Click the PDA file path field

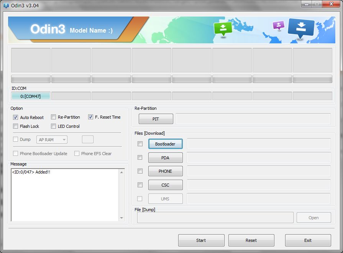pyautogui.click(x=259, y=158)
